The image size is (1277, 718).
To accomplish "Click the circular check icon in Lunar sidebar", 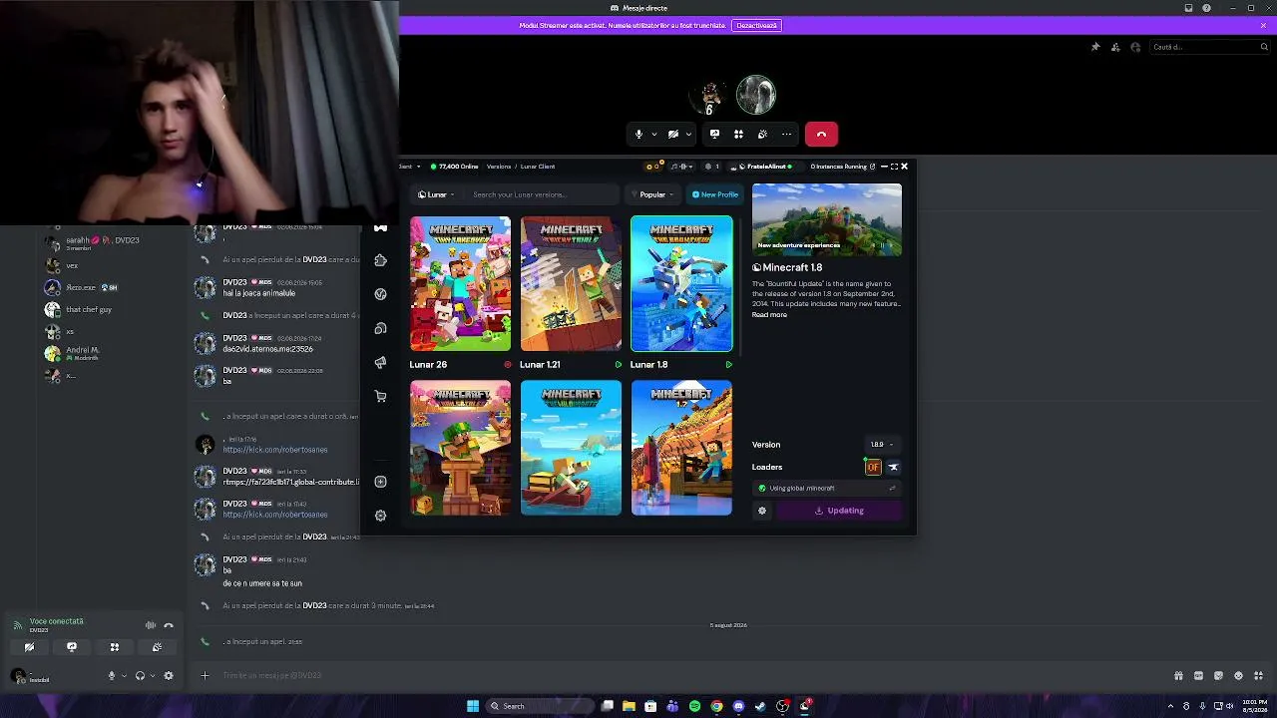I will (x=380, y=294).
